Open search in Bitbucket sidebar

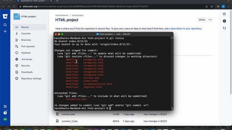pyautogui.click(x=5, y=25)
